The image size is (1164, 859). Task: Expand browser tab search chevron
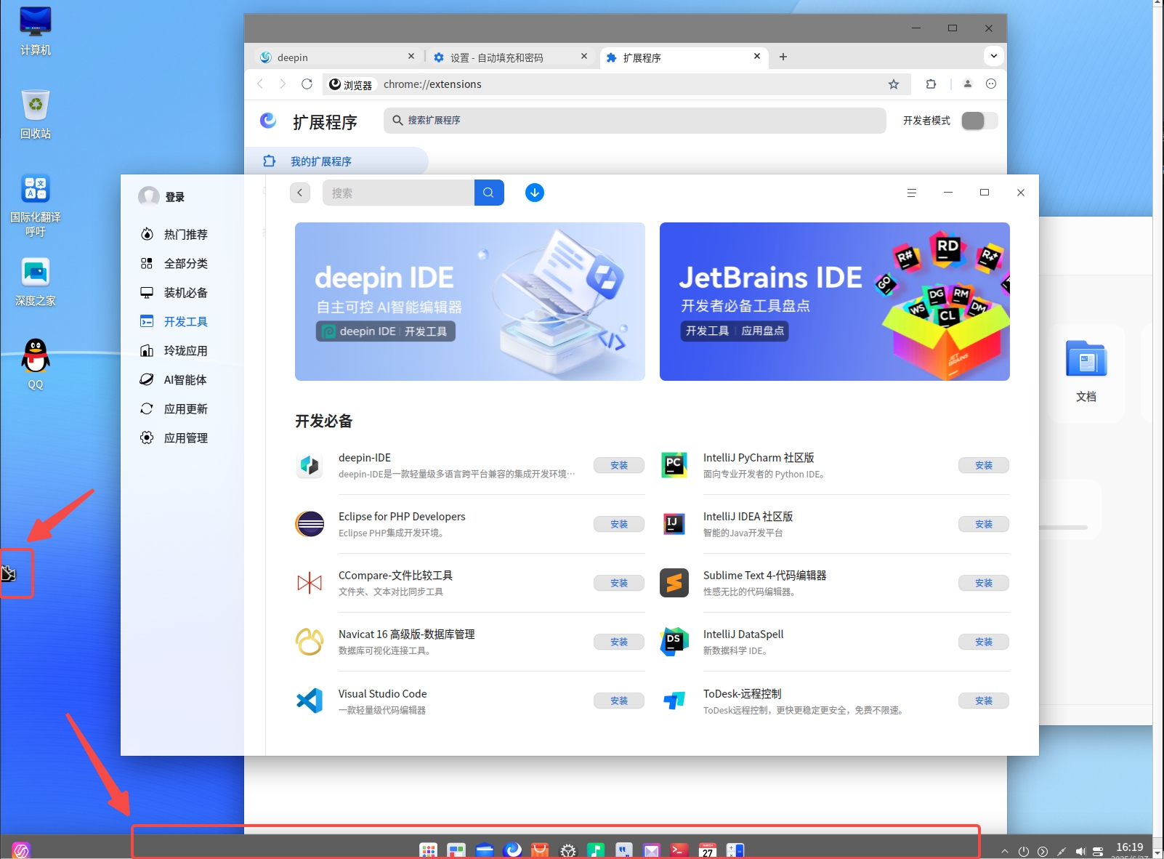993,56
